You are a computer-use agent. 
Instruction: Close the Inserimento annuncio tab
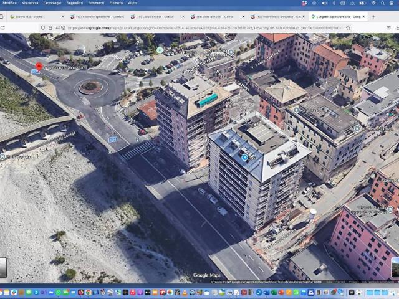[303, 17]
